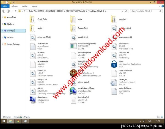
Task: Open Google Chrome on the taskbar
Action: pyautogui.click(x=18, y=121)
